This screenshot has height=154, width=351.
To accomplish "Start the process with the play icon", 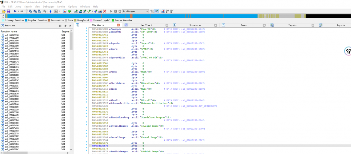I will click(x=111, y=11).
